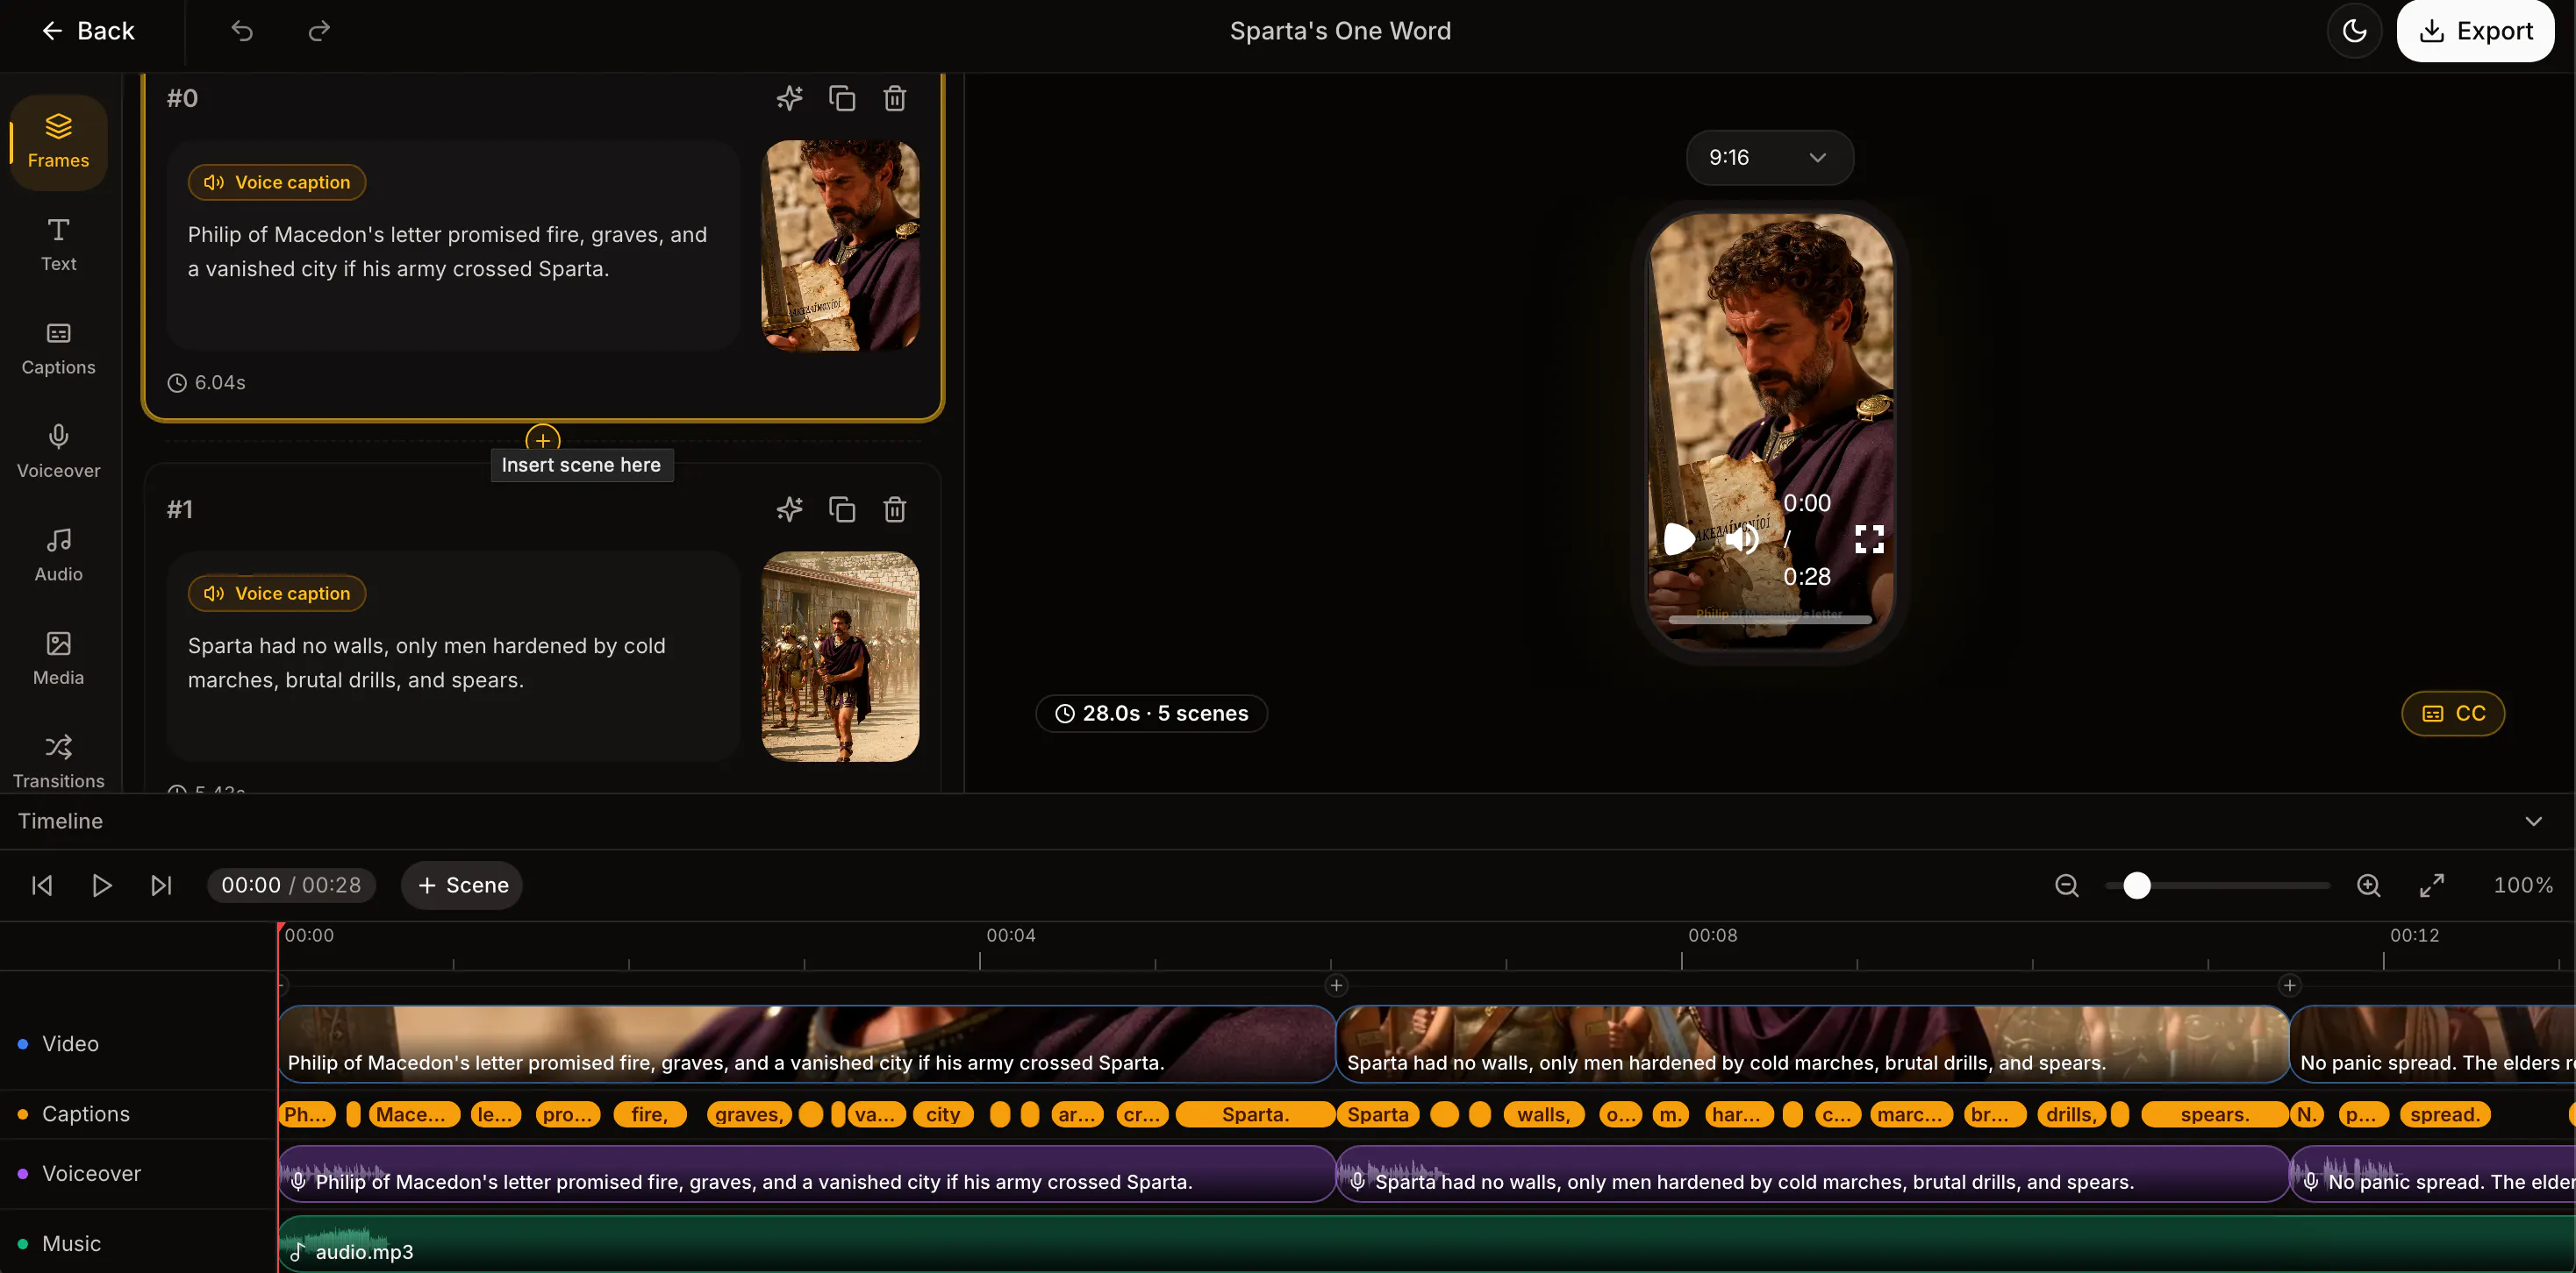Click the Voiceover track label
The image size is (2576, 1273).
click(91, 1174)
